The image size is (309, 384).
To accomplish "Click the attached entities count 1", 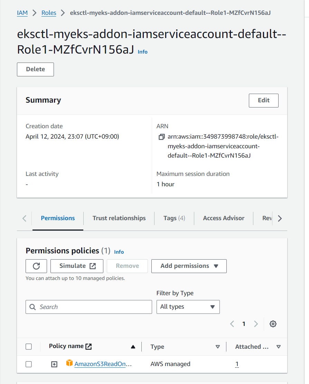I will click(237, 364).
